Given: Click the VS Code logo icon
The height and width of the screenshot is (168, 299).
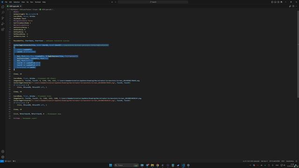Looking at the screenshot, I should pos(2,2).
